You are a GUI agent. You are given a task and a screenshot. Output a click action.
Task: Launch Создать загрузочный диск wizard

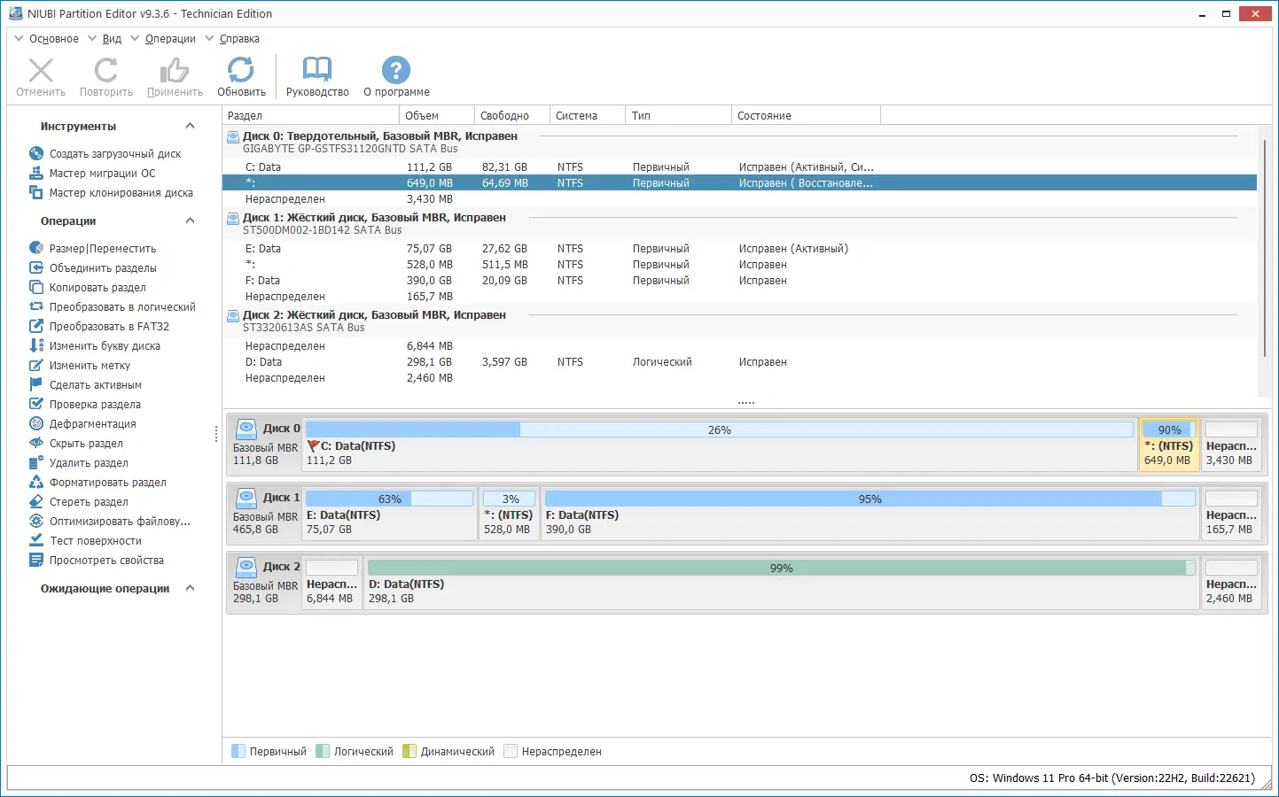click(114, 154)
